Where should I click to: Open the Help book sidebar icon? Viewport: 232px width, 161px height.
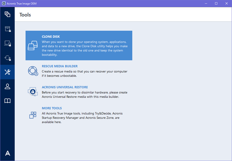(x=8, y=101)
